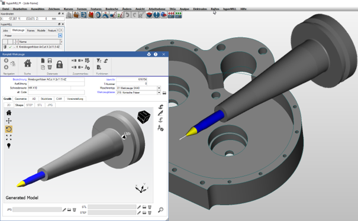Click the black view cube in the tool preview

(x=144, y=116)
